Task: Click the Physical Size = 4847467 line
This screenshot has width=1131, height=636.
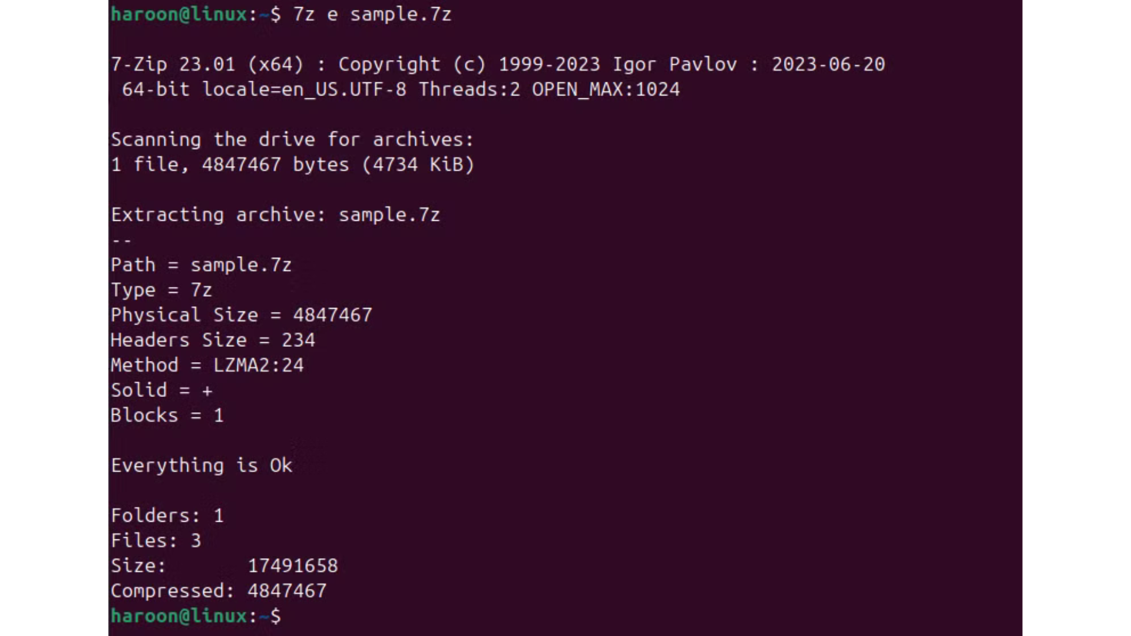Action: tap(242, 315)
